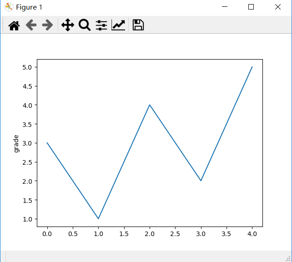Click the line's lowest point at x=1.0
Viewport: 292px width, 262px height.
click(98, 219)
